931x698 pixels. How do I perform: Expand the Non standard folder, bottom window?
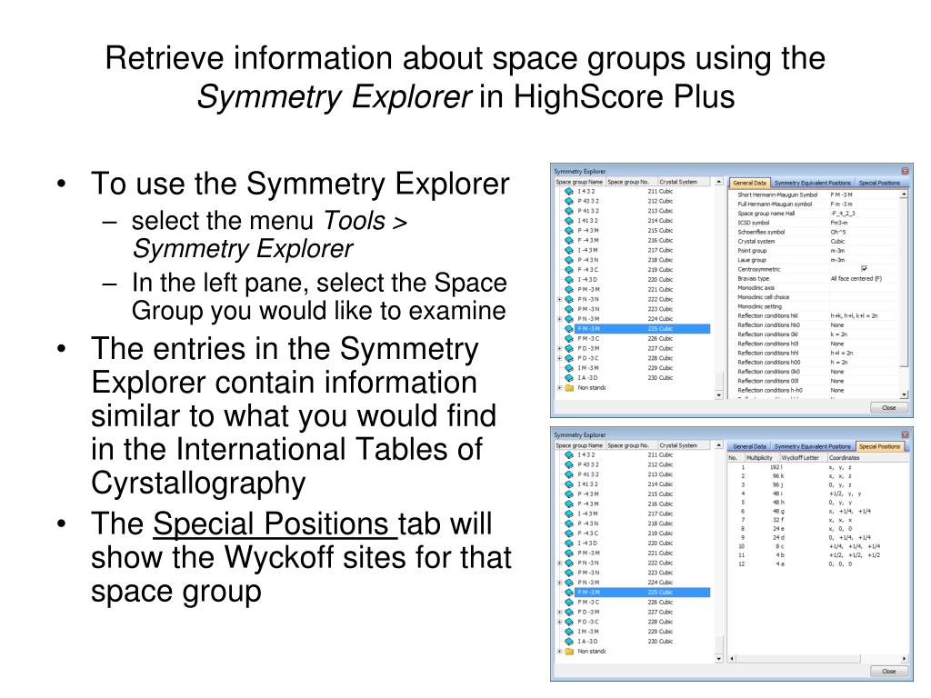[x=559, y=651]
